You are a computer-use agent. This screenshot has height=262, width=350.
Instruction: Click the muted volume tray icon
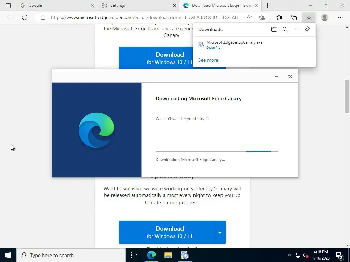click(306, 255)
